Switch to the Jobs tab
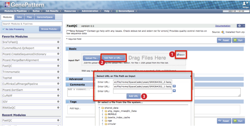 click(x=19, y=17)
